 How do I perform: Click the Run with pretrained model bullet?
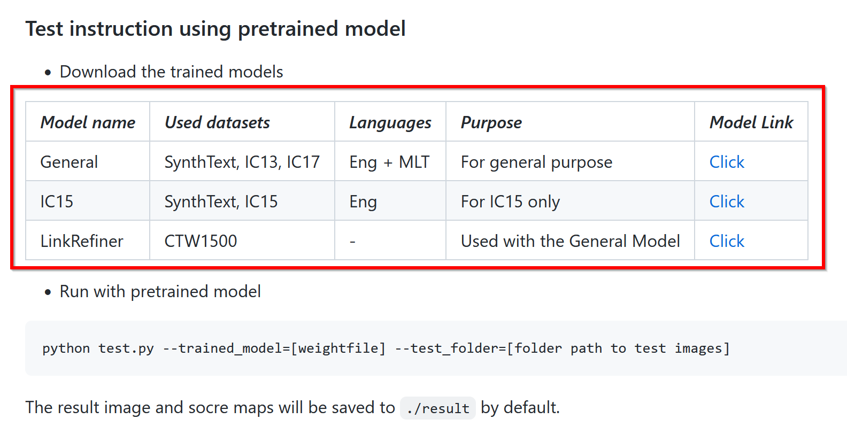pos(160,291)
